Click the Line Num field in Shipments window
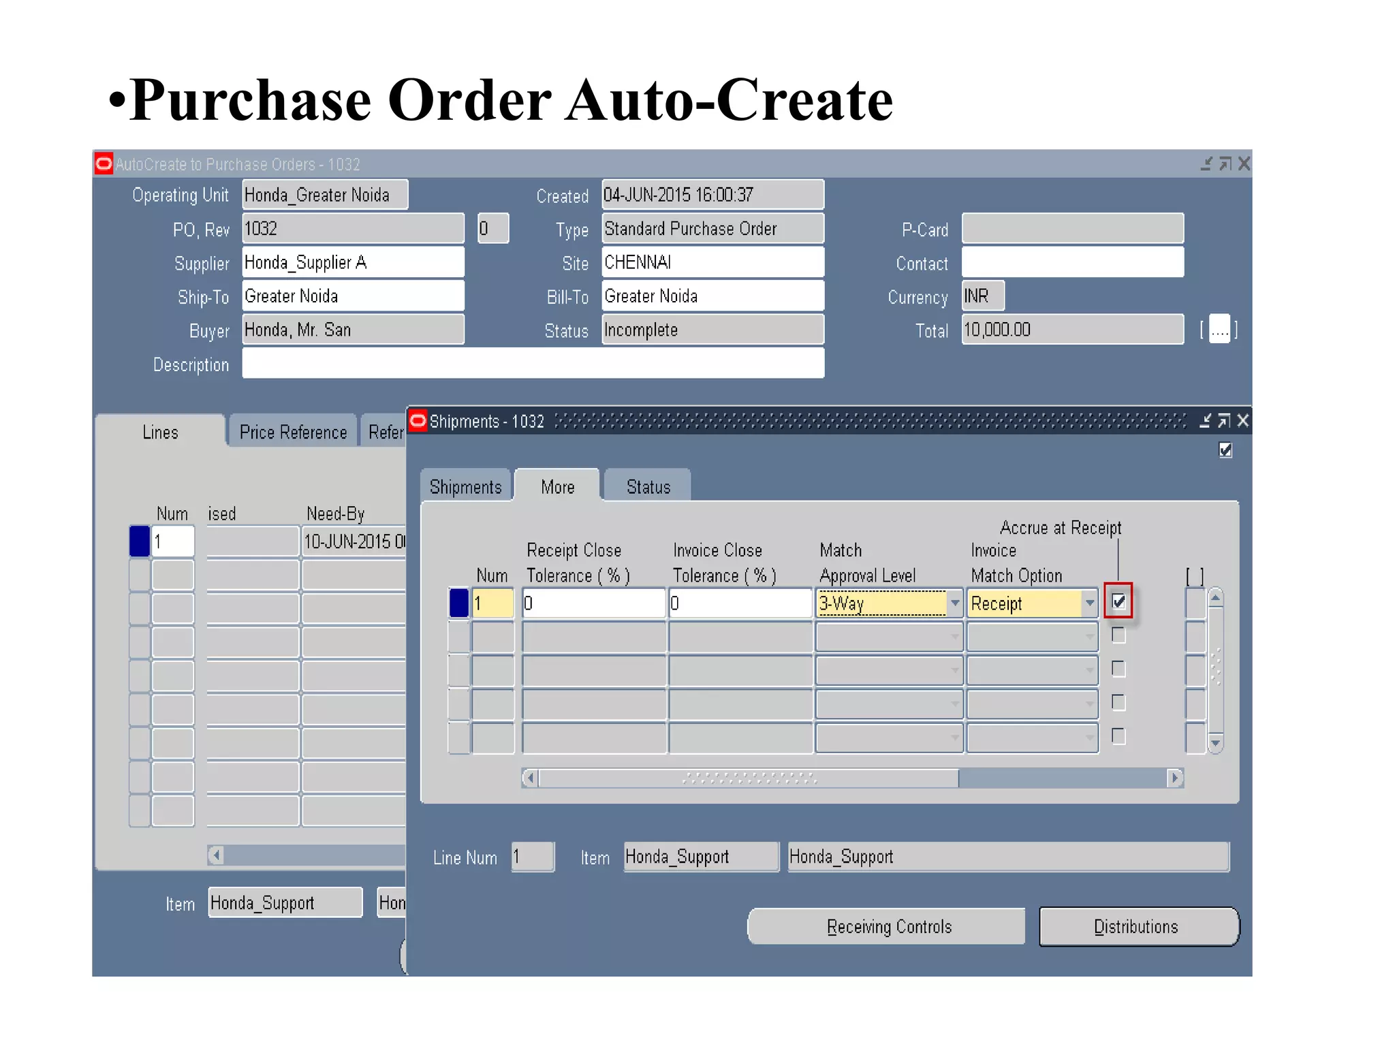Viewport: 1395px width, 1046px height. (x=533, y=857)
